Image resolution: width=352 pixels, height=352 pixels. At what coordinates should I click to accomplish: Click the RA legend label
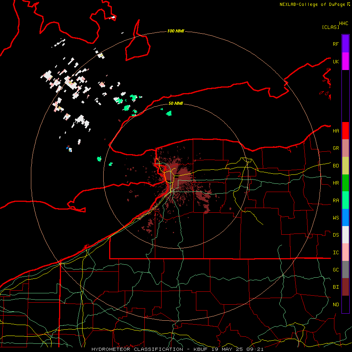[x=336, y=201]
